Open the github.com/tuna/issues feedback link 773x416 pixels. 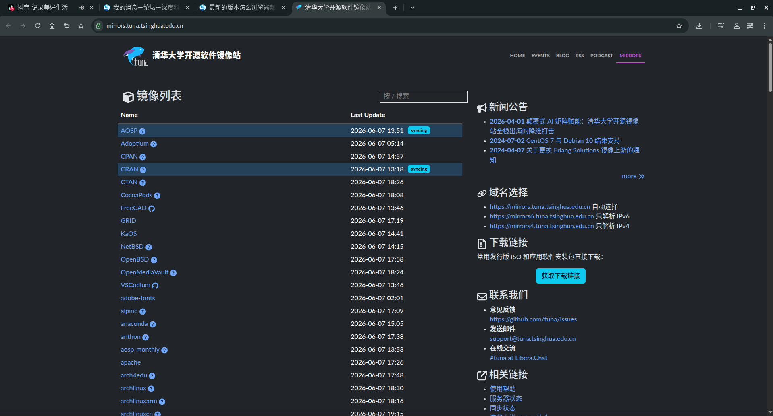coord(533,319)
